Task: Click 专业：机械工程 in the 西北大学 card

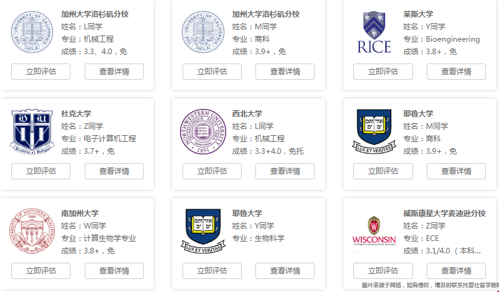Action: [259, 139]
